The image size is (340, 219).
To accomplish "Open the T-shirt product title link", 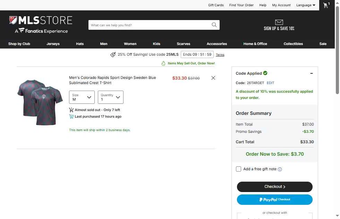I will [x=112, y=80].
